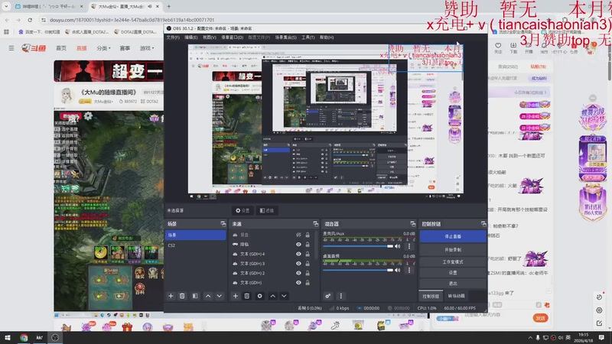Pop out the Sources dock panel
612x344 pixels.
tap(315, 224)
